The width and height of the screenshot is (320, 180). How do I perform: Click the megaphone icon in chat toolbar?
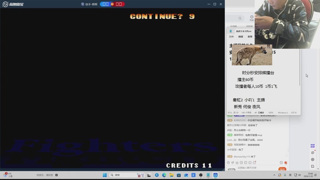(233, 163)
